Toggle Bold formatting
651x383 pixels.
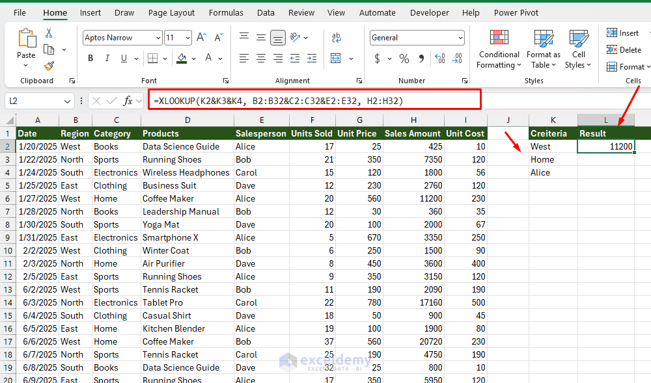pos(90,58)
